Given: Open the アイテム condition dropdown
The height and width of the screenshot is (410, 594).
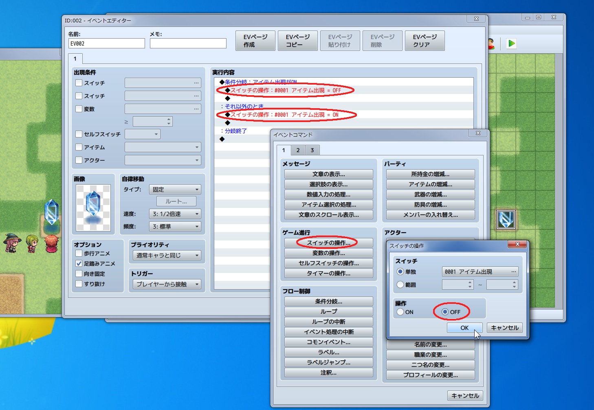Looking at the screenshot, I should tap(163, 147).
